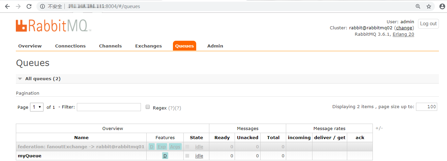Click the Exp badge of the federation queue
447x161 pixels.
[162, 147]
